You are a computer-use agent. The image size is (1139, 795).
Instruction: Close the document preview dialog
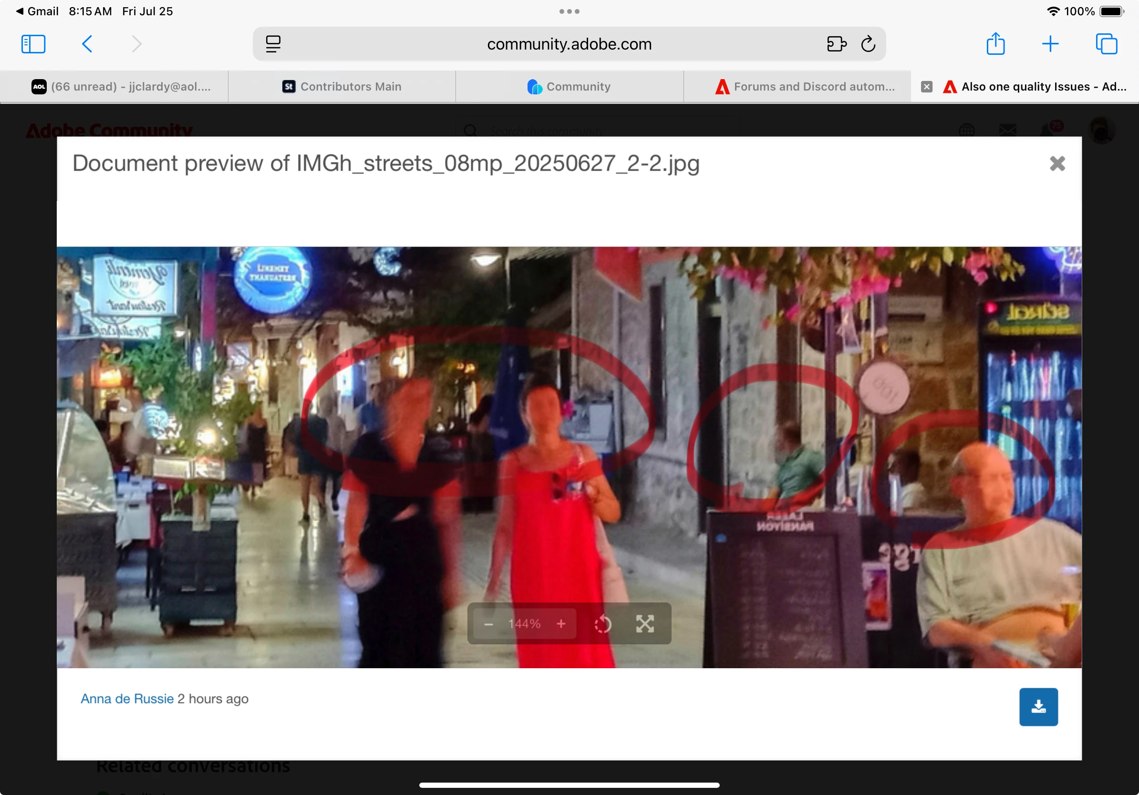pos(1057,163)
